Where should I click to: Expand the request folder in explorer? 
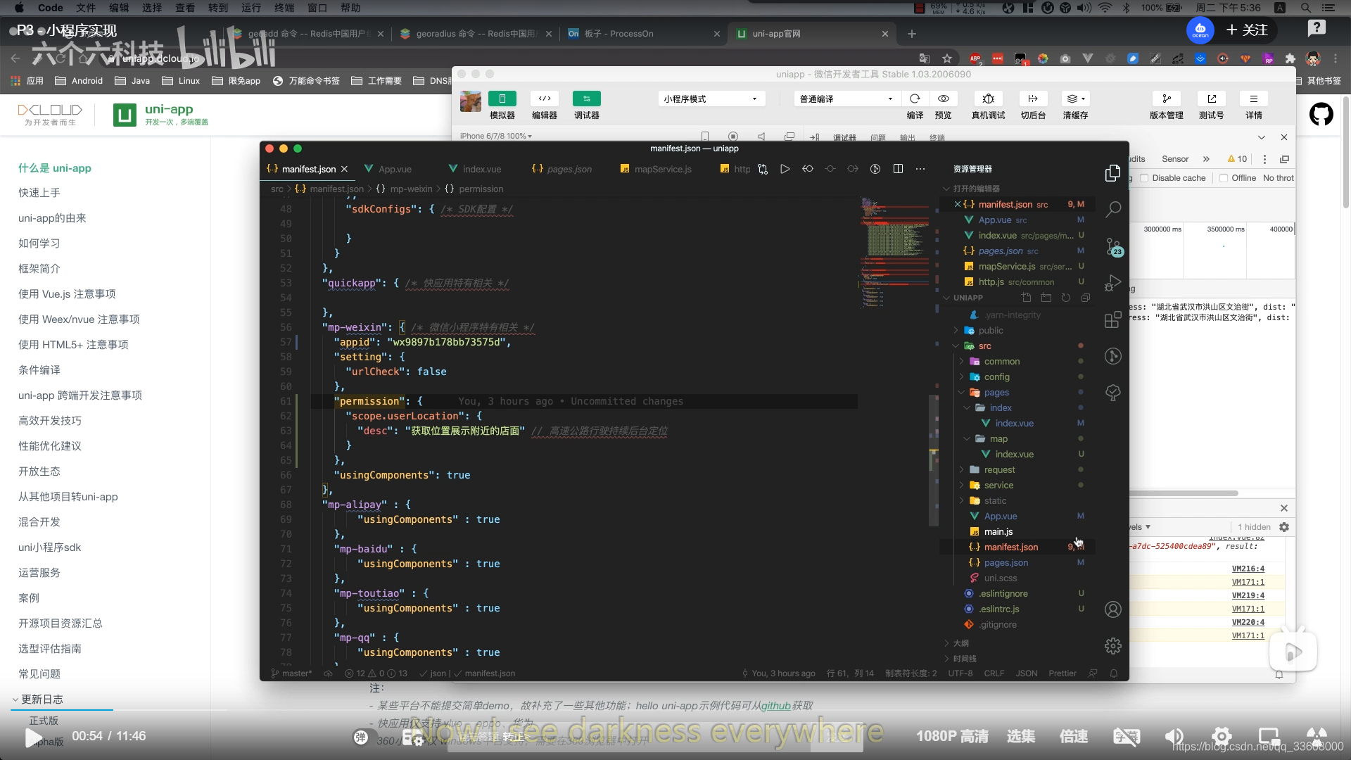click(x=999, y=470)
